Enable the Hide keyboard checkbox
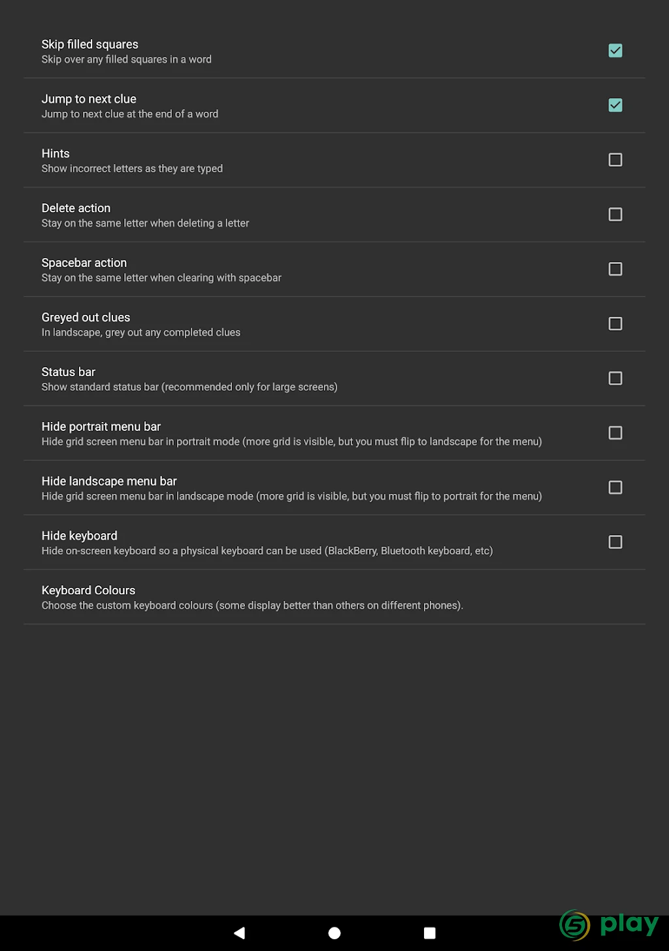The width and height of the screenshot is (669, 951). pyautogui.click(x=615, y=542)
